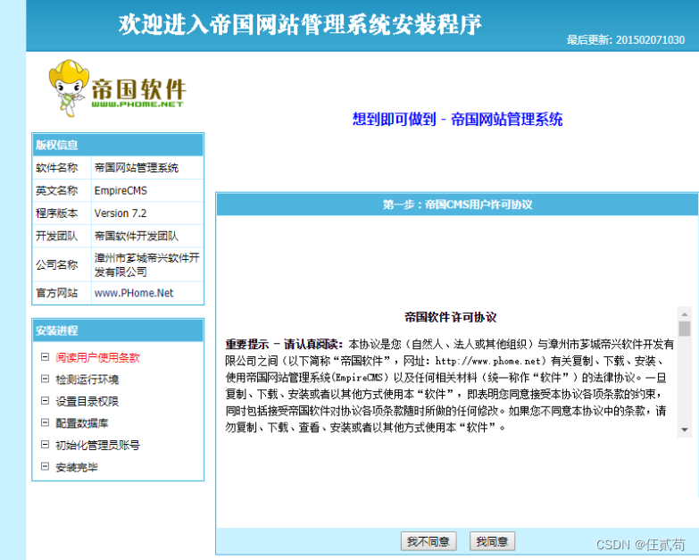Select the 检测运行环境 step text
Screen dimensions: 699x560
pos(87,380)
